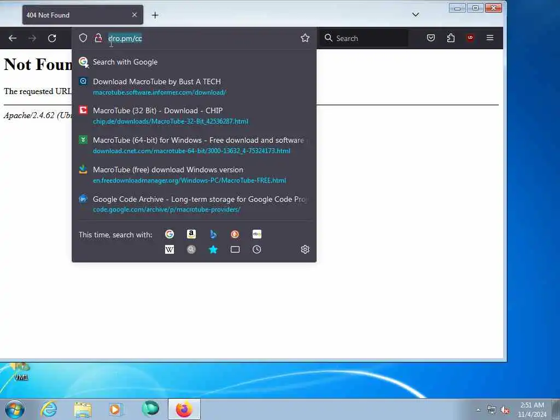This screenshot has width=560, height=420.
Task: Search this time with Wikipedia icon
Action: tap(170, 249)
